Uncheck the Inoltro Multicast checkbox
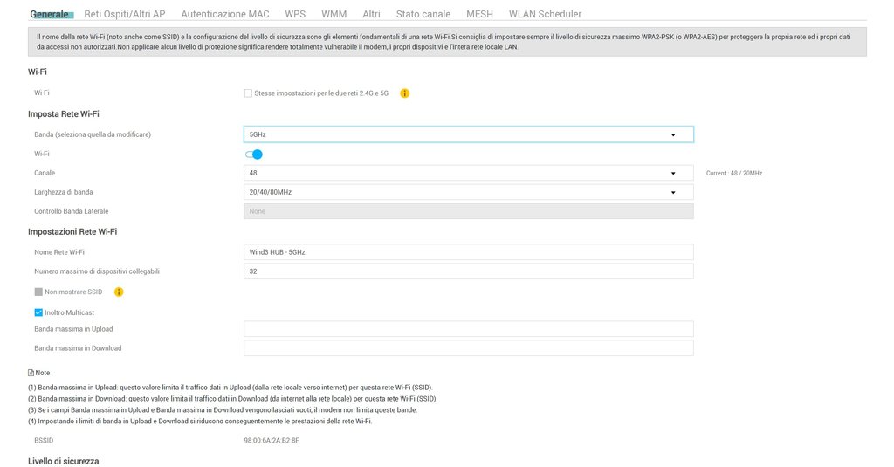 [x=38, y=312]
